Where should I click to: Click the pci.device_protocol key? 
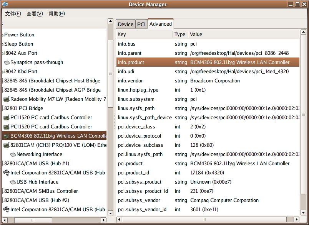[x=140, y=136]
